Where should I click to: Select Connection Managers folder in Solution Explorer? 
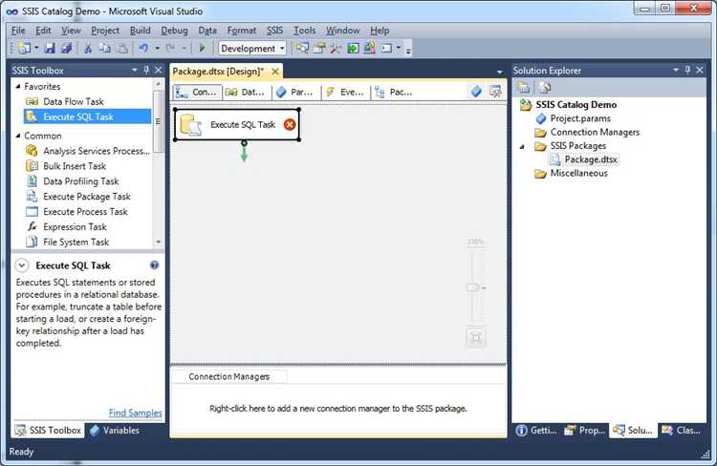[595, 132]
